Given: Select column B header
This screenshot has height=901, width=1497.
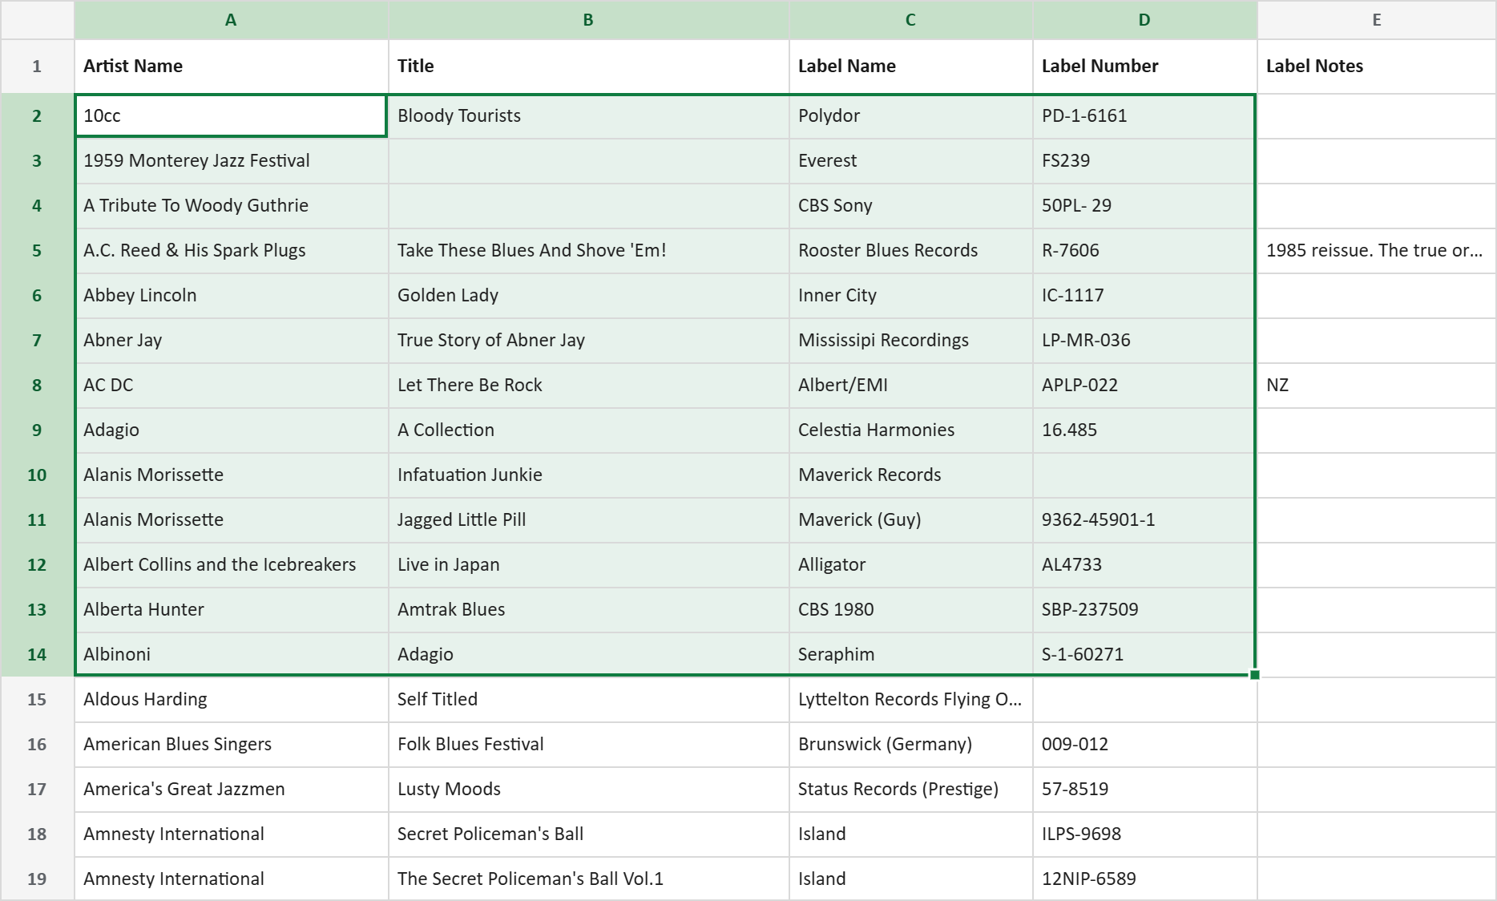Looking at the screenshot, I should click(x=588, y=20).
